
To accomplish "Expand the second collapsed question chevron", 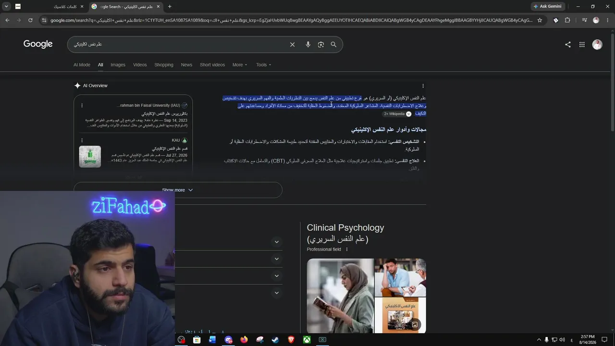I will pos(276,259).
